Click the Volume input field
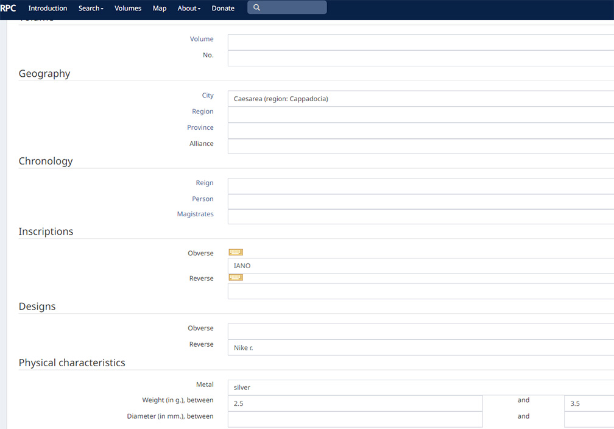Screen dimensions: 614x429 (x=421, y=42)
